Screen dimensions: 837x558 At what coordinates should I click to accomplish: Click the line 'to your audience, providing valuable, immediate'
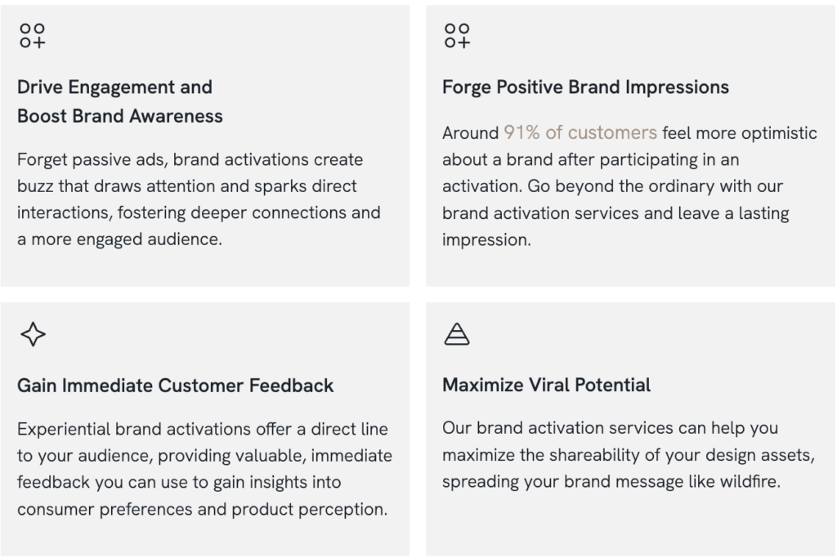[x=204, y=456]
